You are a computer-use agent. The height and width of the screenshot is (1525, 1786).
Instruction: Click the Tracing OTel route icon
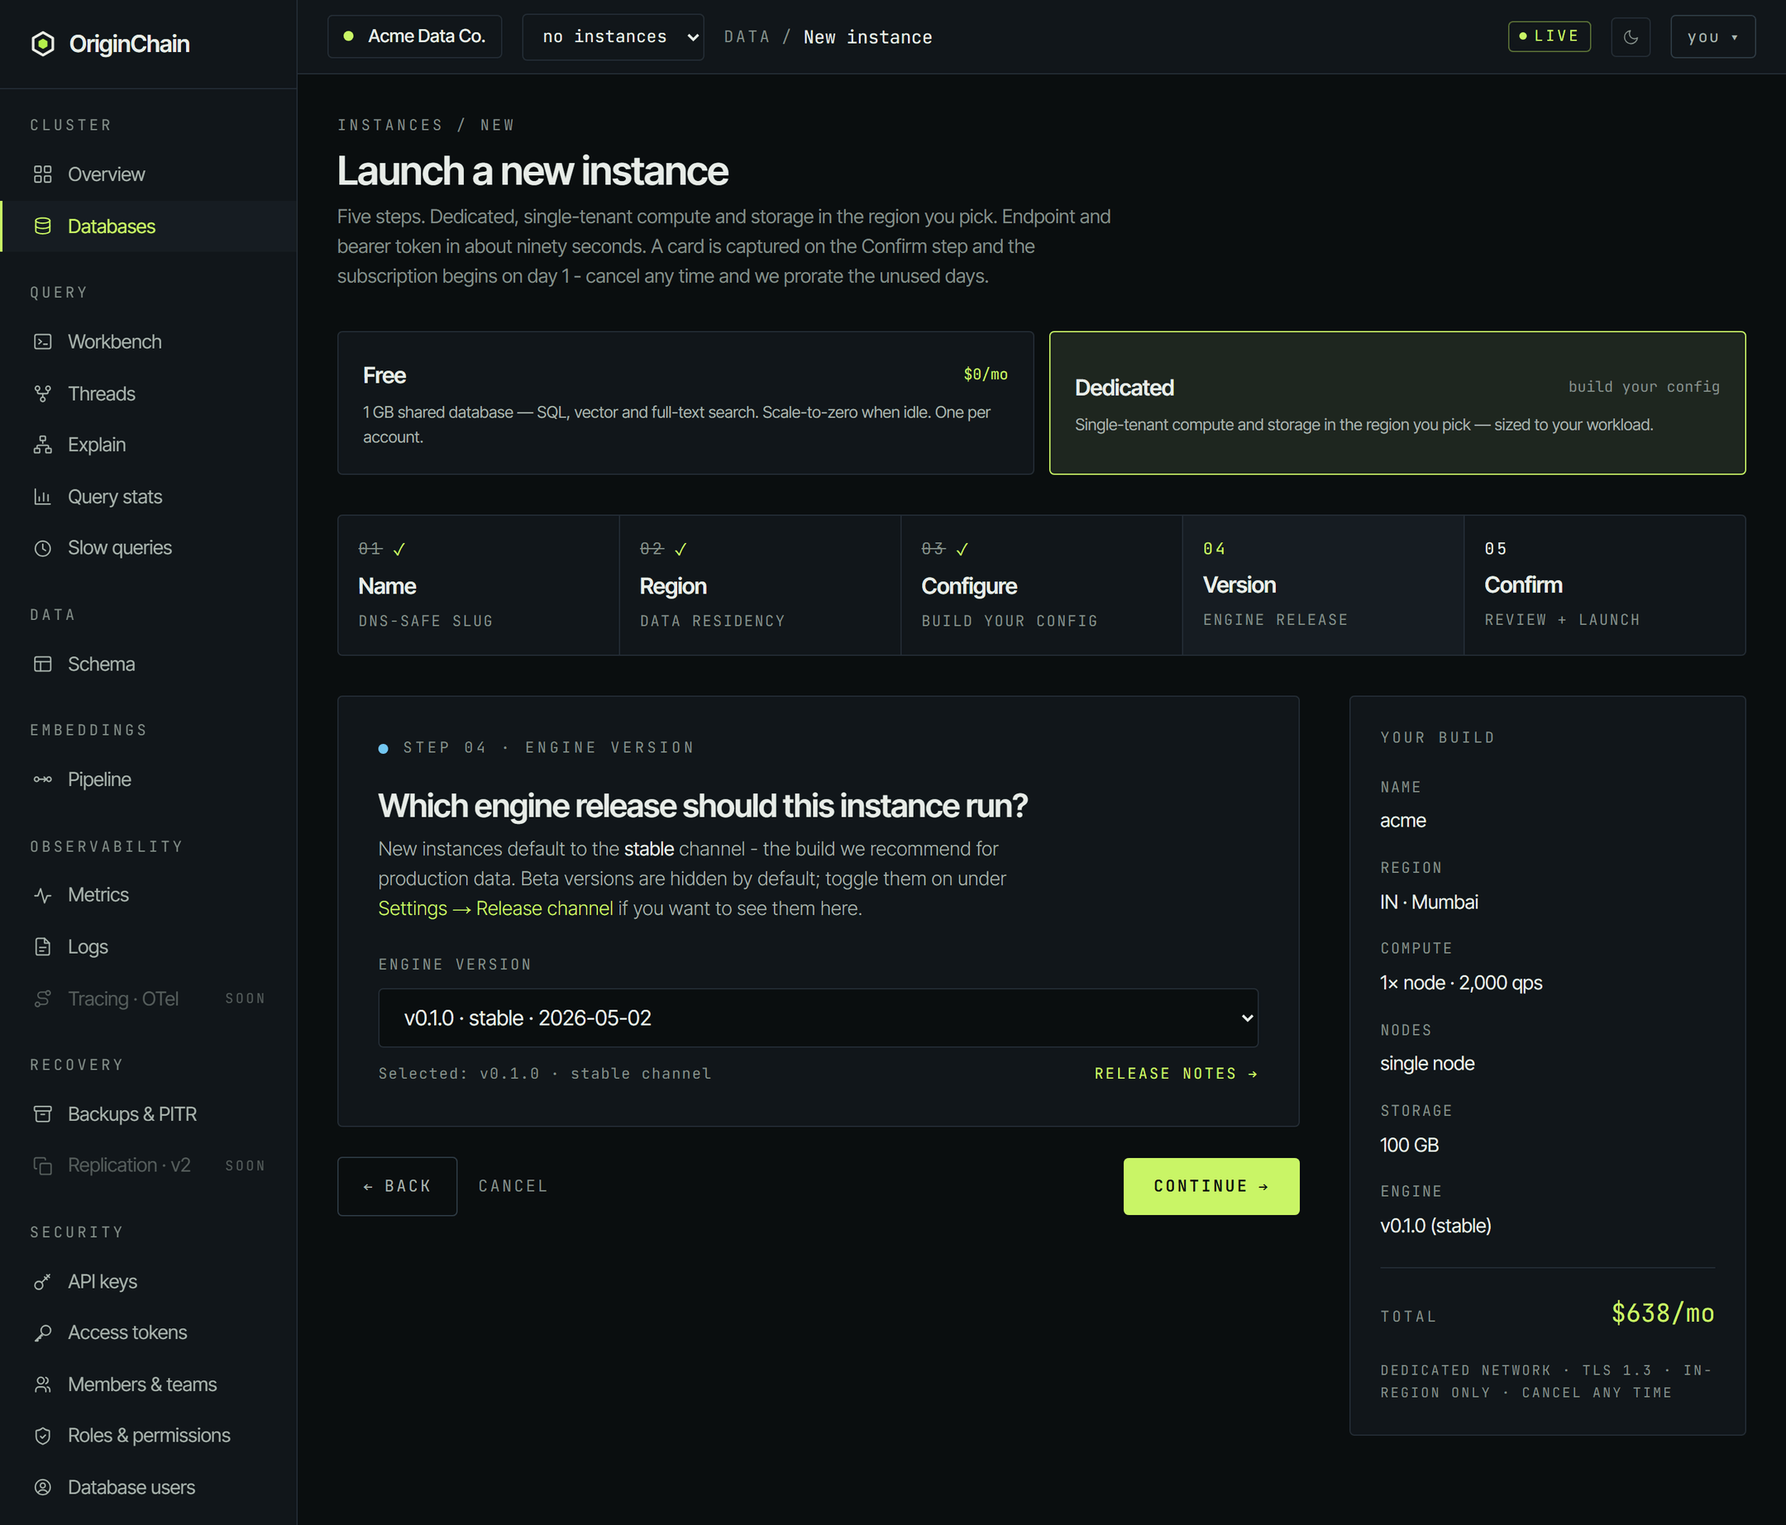pyautogui.click(x=42, y=998)
